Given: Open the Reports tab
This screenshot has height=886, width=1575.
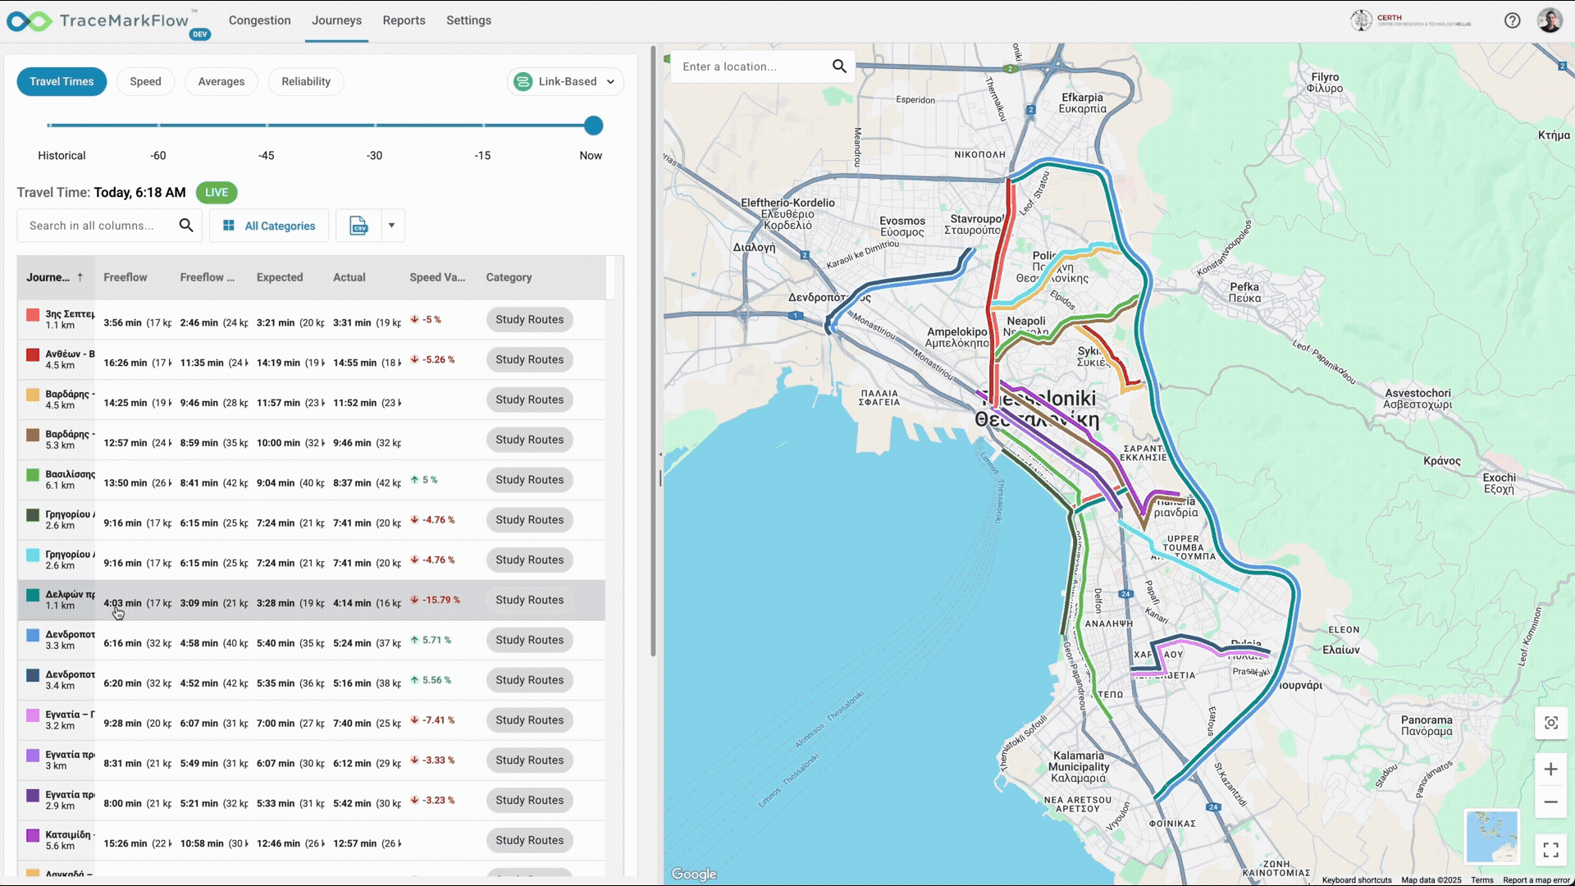Looking at the screenshot, I should pyautogui.click(x=404, y=21).
